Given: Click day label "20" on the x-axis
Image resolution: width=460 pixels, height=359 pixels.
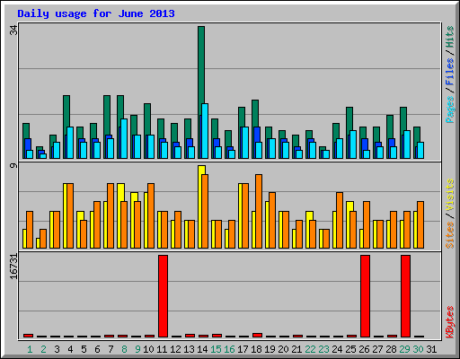Looking at the screenshot, I should 283,349.
